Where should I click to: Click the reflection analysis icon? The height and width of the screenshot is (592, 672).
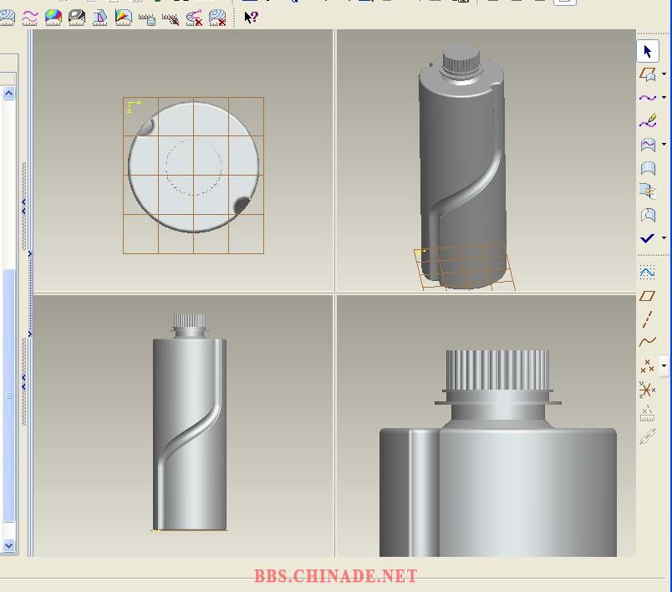(77, 16)
